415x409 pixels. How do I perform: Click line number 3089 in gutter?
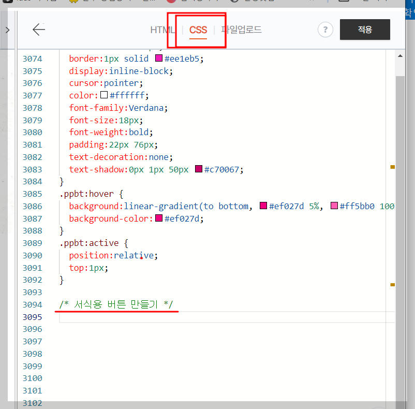(x=32, y=243)
